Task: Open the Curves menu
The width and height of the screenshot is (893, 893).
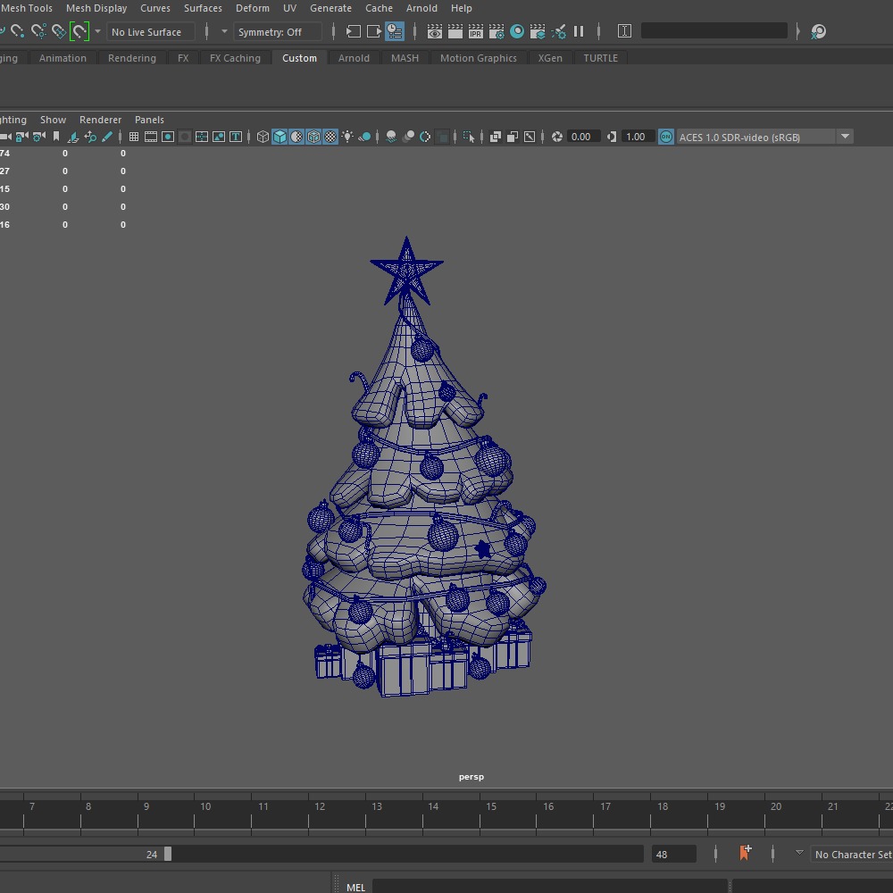Action: click(154, 8)
